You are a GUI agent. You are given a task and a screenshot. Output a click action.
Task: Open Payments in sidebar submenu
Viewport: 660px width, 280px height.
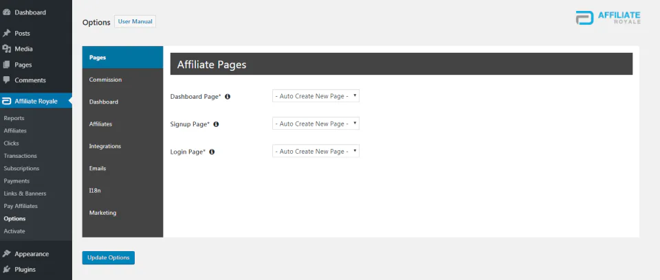[x=16, y=181]
